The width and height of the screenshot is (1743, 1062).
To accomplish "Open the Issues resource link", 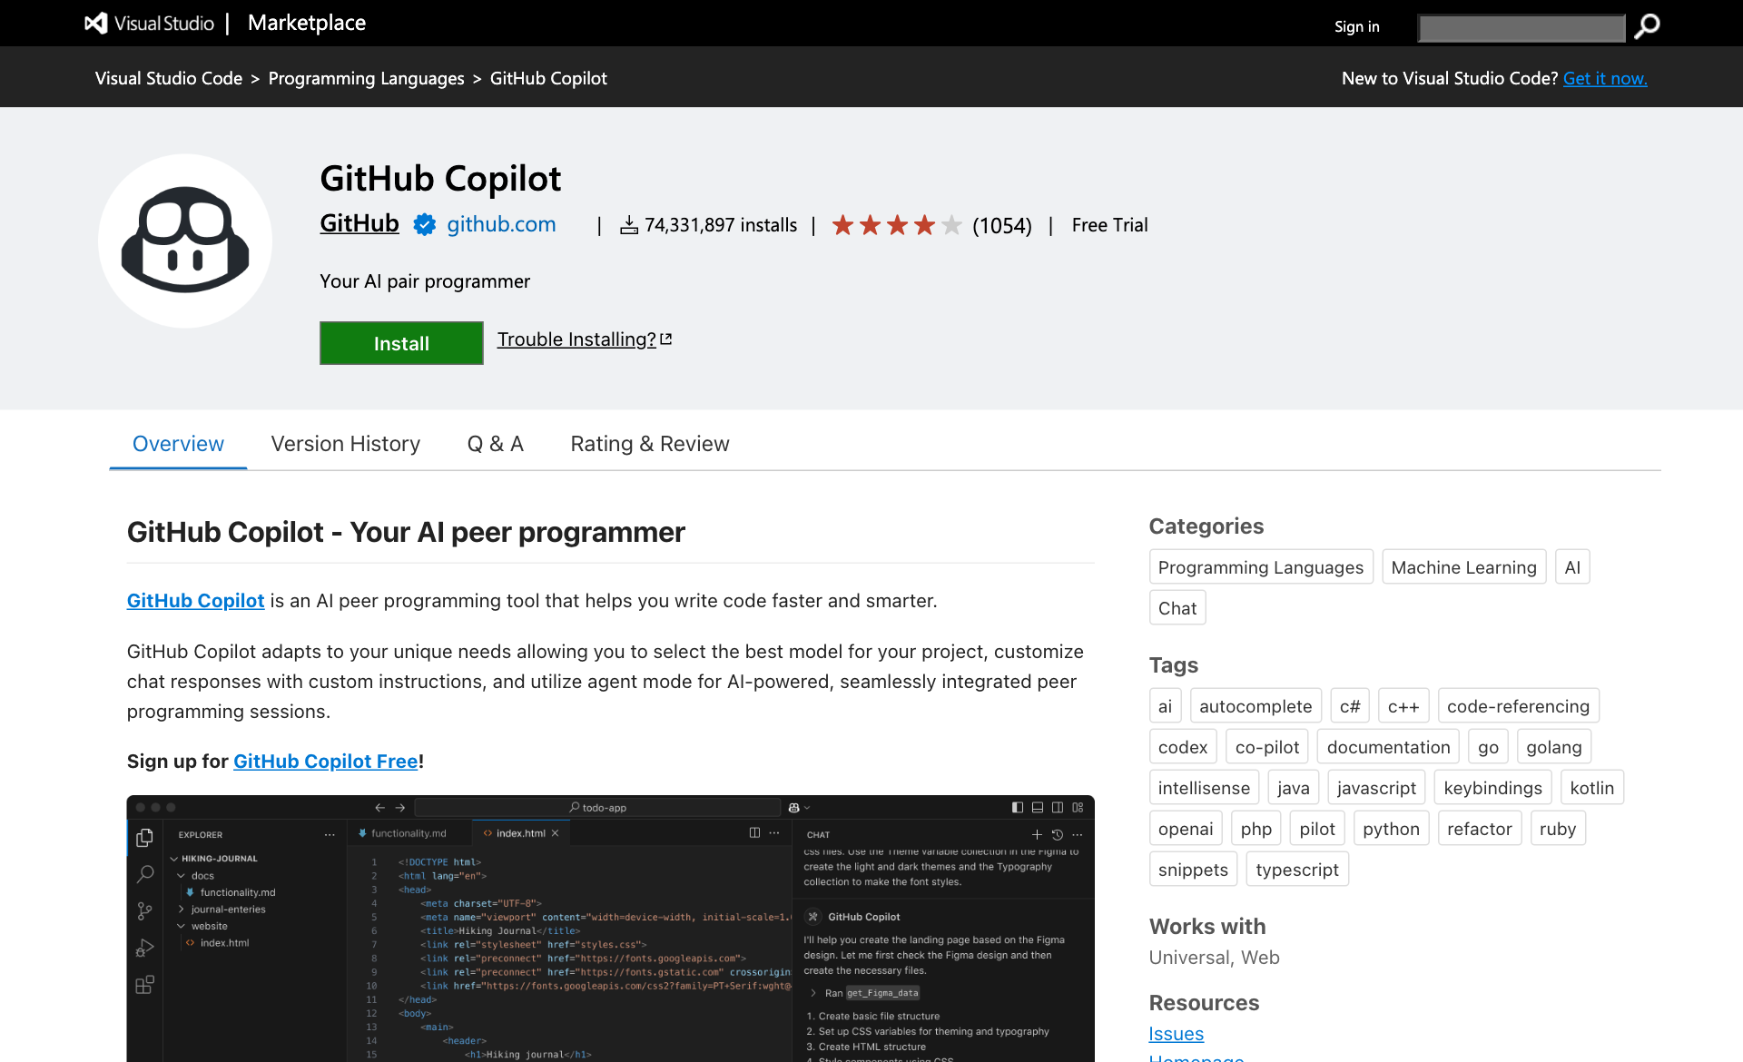I will (x=1176, y=1034).
